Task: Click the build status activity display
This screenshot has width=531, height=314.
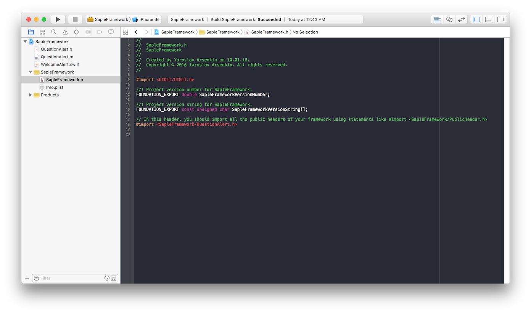Action: point(265,19)
